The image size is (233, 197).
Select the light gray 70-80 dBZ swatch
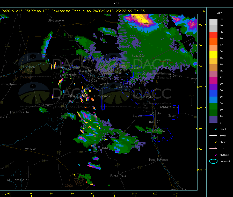point(213,22)
